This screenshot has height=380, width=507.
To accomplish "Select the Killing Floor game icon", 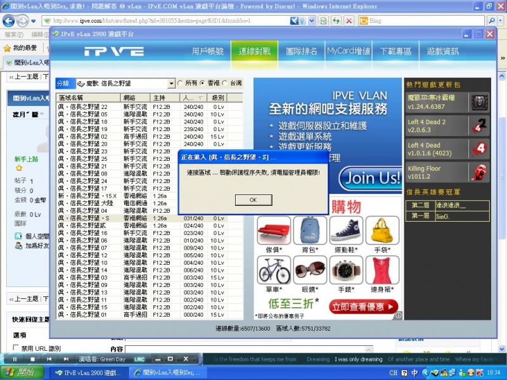I will pyautogui.click(x=479, y=171).
